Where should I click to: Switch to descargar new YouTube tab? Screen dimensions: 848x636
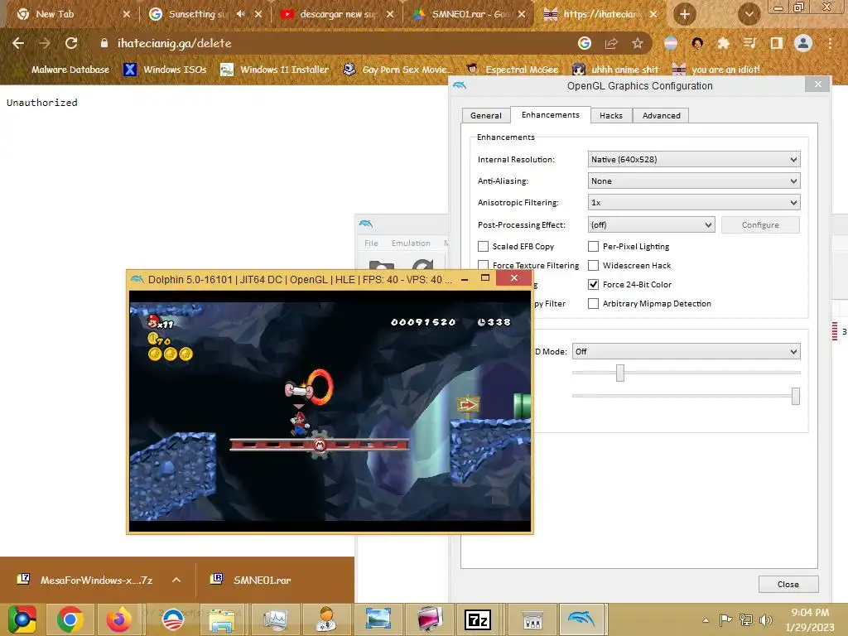click(338, 14)
